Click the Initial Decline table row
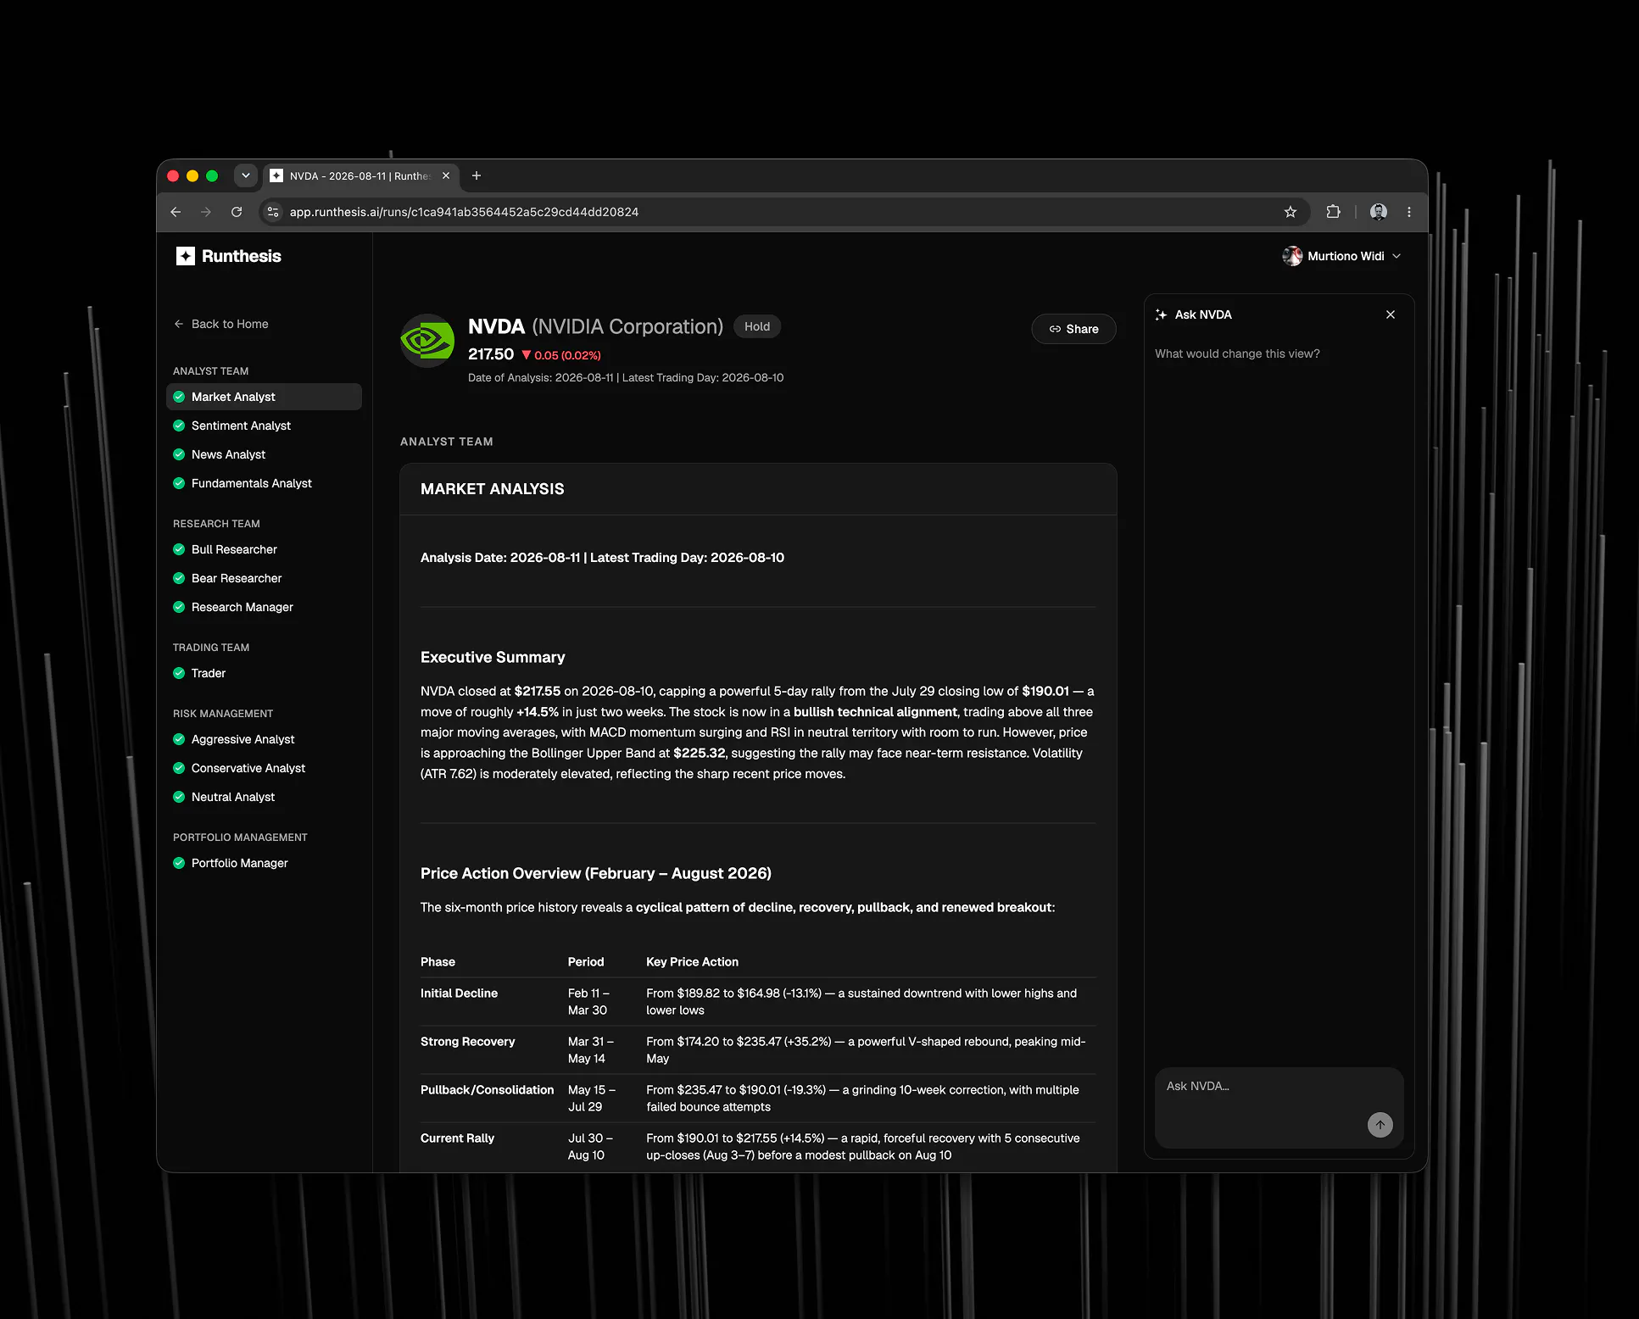This screenshot has height=1319, width=1639. click(x=758, y=1002)
